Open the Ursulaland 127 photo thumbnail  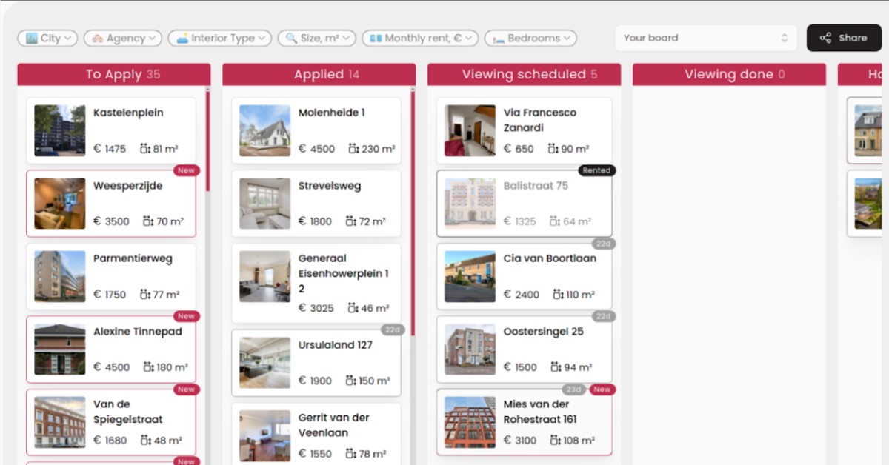coord(265,363)
